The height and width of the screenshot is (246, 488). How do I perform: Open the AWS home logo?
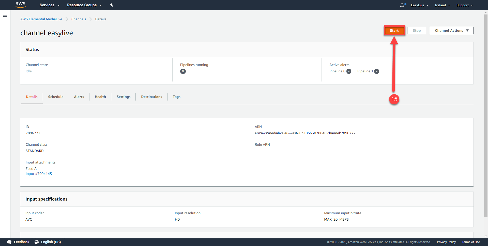point(21,5)
